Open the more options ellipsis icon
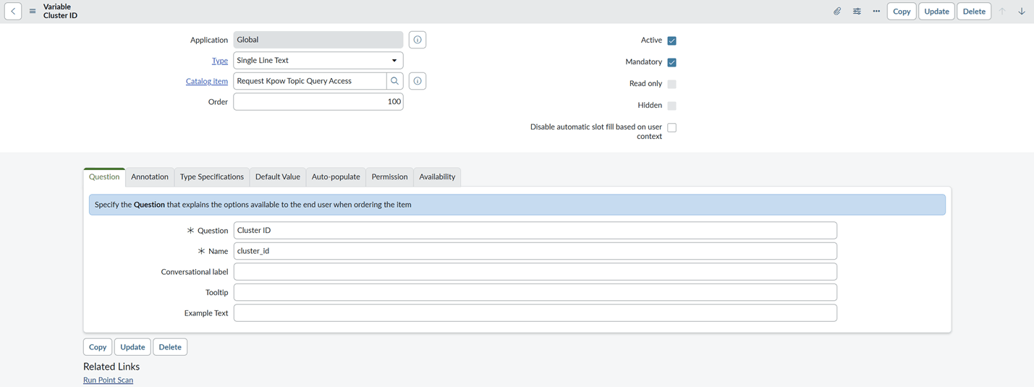1034x387 pixels. pyautogui.click(x=876, y=12)
